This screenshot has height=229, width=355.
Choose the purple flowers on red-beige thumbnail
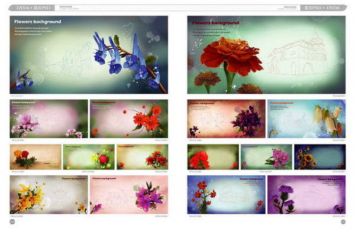click(226, 119)
